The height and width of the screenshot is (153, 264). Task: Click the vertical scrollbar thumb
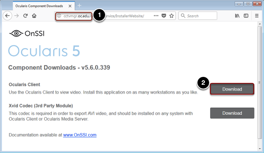260,83
